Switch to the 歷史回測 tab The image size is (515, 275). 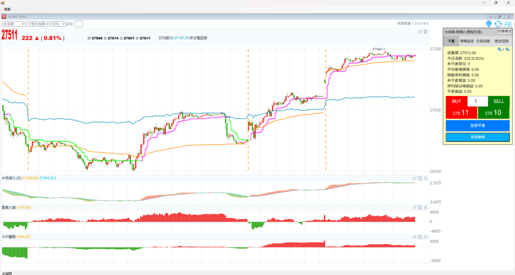(501, 42)
